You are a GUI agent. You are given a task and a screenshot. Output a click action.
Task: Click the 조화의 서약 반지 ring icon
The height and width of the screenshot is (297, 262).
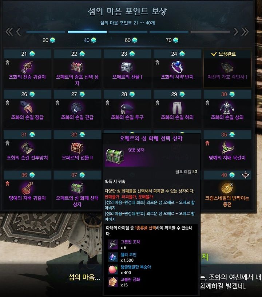pos(177,67)
